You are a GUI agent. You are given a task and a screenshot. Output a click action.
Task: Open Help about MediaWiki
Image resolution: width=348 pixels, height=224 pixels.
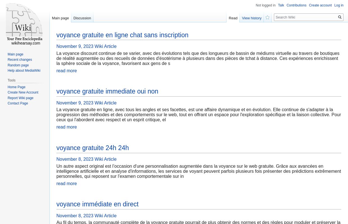24,71
